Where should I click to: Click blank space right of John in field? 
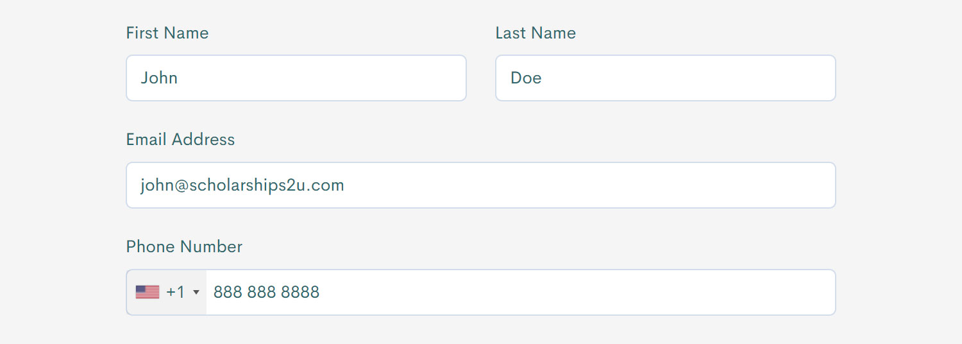[321, 78]
